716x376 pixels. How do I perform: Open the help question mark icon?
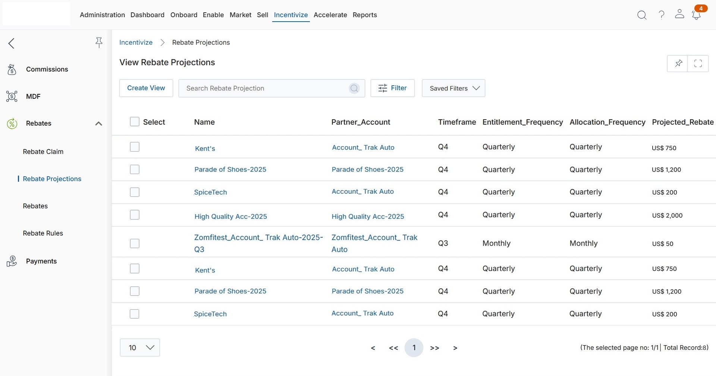pyautogui.click(x=661, y=15)
